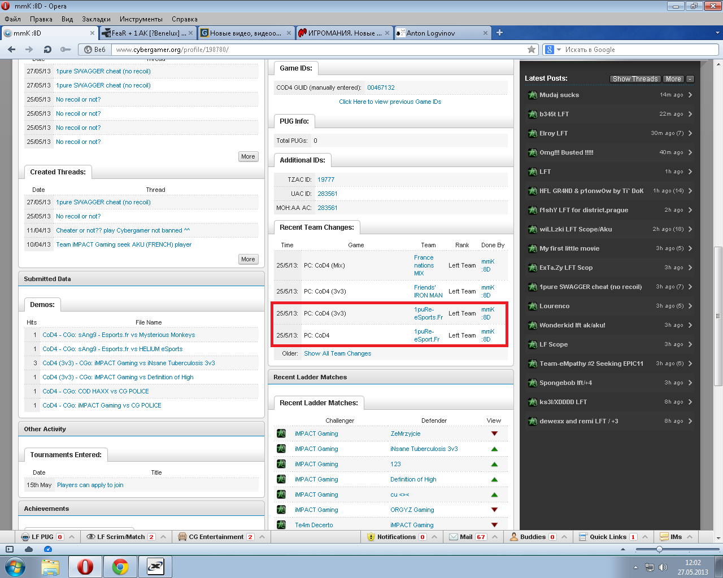Expand the Mail panel arrow
Viewport: 723px width, 578px height.
click(x=495, y=537)
